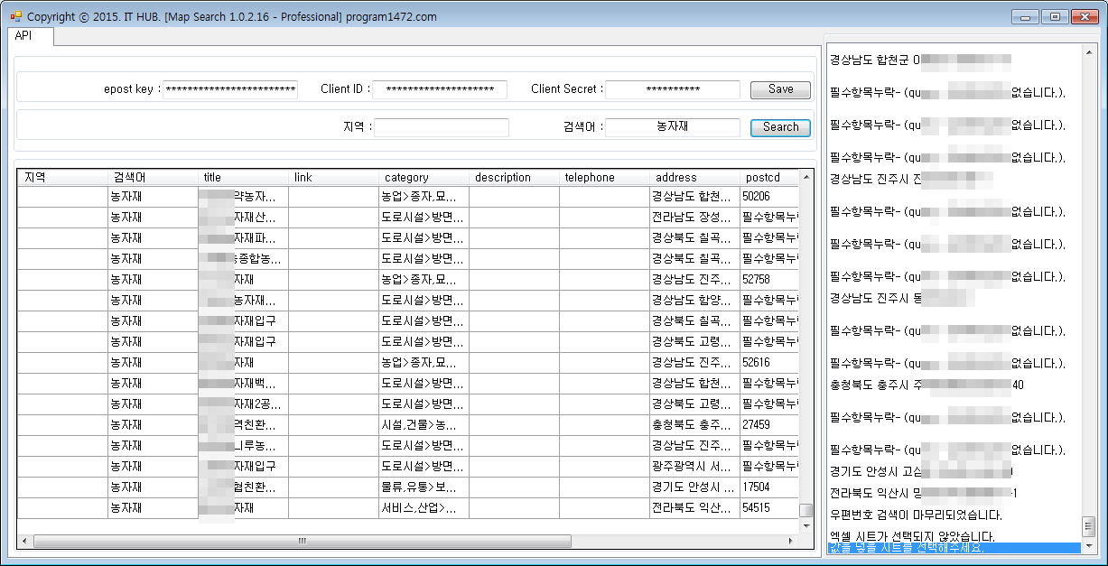Click the log panel's scroll up arrow

coord(1089,51)
